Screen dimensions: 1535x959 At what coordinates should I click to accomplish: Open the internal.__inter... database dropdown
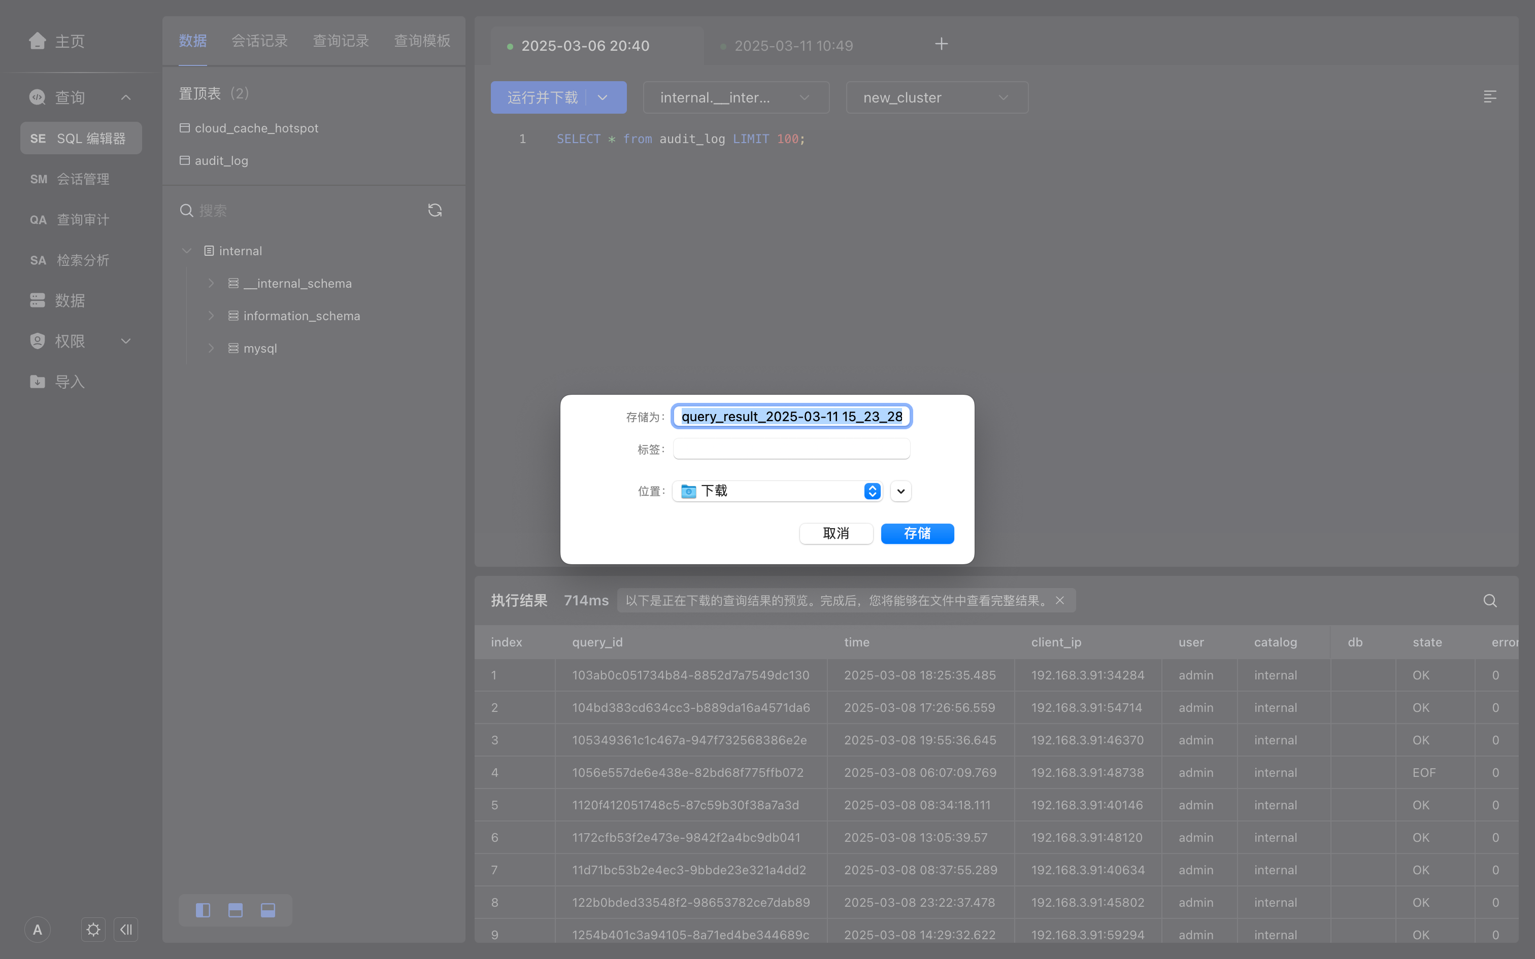[736, 97]
